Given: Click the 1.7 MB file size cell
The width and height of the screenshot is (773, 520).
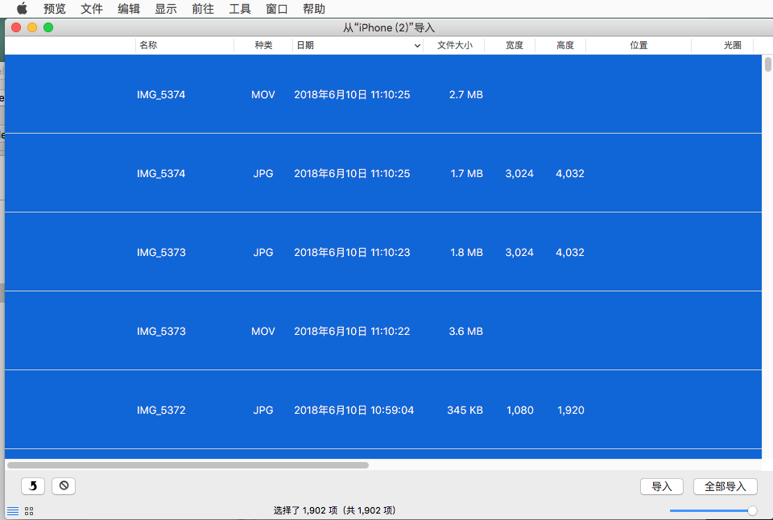Looking at the screenshot, I should [x=466, y=174].
